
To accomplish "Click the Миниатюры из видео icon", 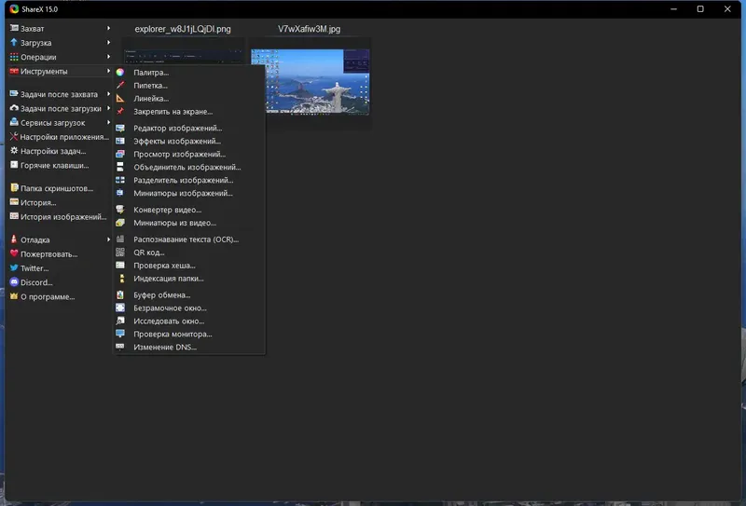I will point(120,223).
